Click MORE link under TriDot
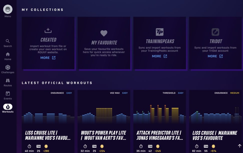The image size is (243, 153). [215, 56]
